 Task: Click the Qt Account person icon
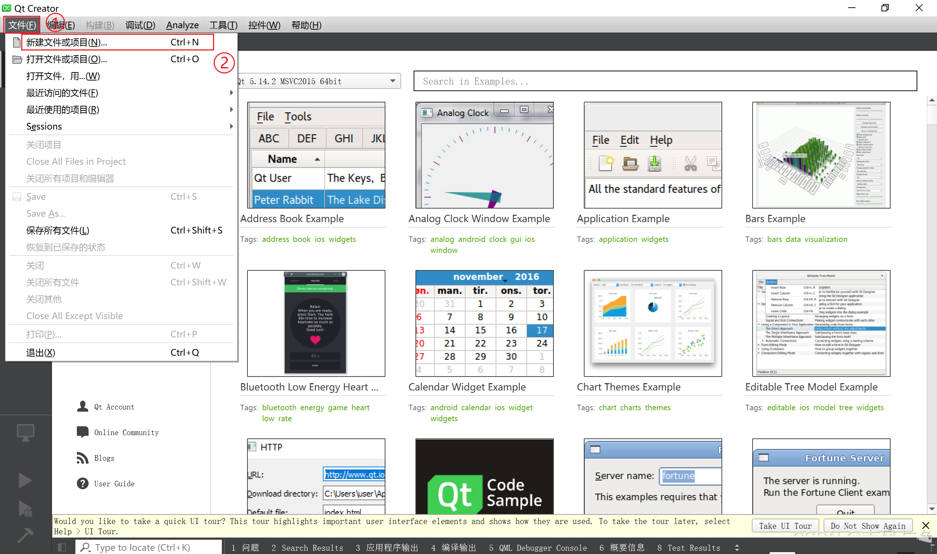pyautogui.click(x=82, y=407)
